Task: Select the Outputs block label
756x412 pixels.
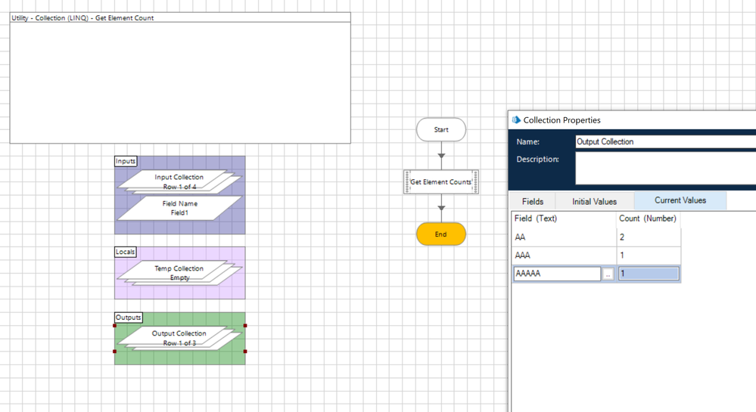Action: tap(129, 318)
